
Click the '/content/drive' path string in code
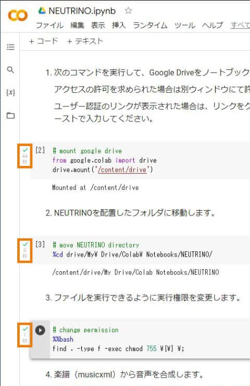(122, 170)
